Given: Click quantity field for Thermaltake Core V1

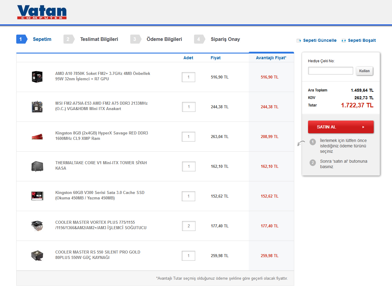Looking at the screenshot, I should (189, 166).
